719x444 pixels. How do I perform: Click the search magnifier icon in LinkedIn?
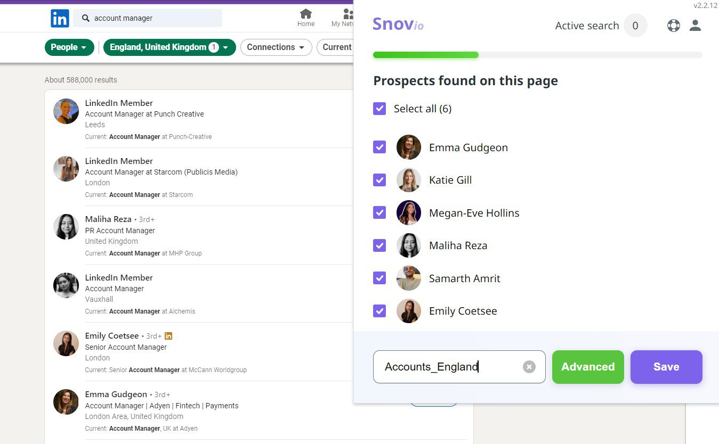coord(86,18)
